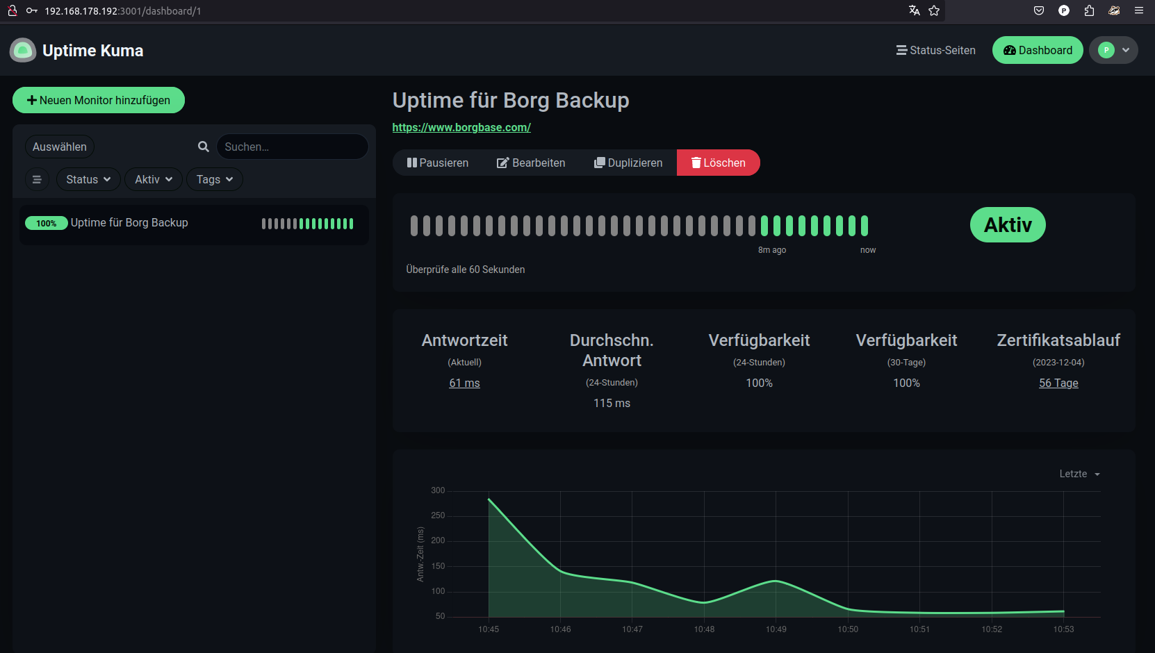Image resolution: width=1155 pixels, height=653 pixels.
Task: Switch to the Dashboard view
Action: (x=1038, y=50)
